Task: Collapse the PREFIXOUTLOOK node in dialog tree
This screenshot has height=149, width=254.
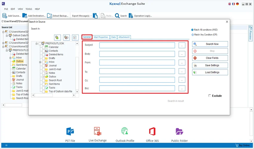Action: tap(36, 44)
